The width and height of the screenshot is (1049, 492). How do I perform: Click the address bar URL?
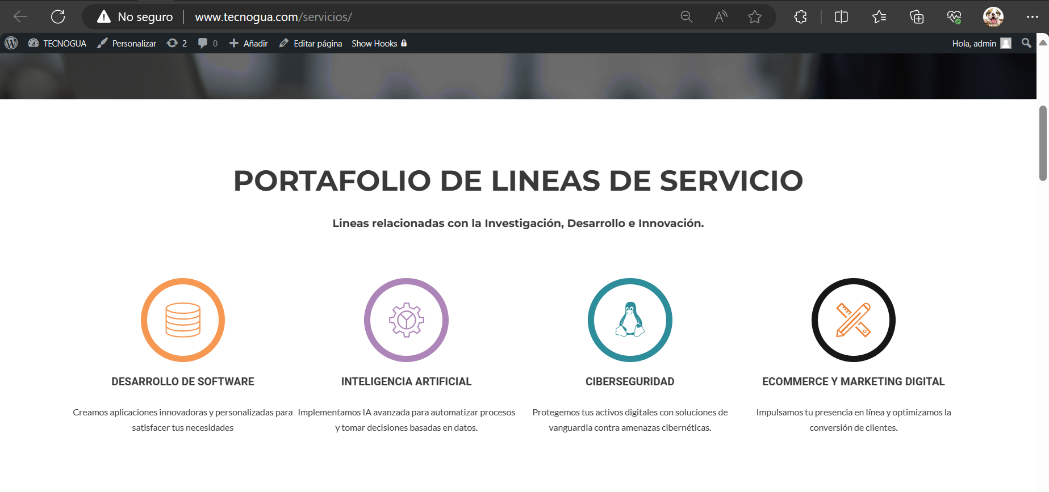coord(273,17)
